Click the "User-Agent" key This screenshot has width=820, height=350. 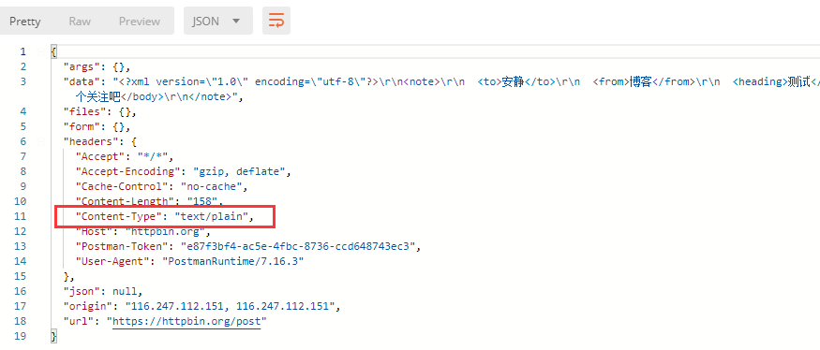(x=113, y=261)
